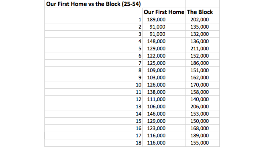
Task: Click the 'Our First Home' column header cell
Action: coord(164,12)
